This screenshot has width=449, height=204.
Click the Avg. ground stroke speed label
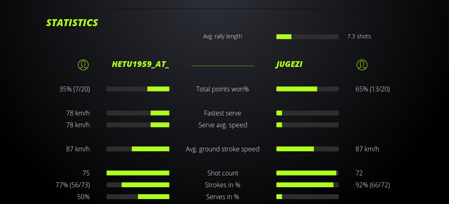pyautogui.click(x=222, y=149)
